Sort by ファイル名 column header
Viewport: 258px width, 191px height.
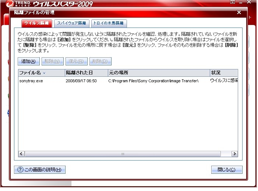coord(42,73)
